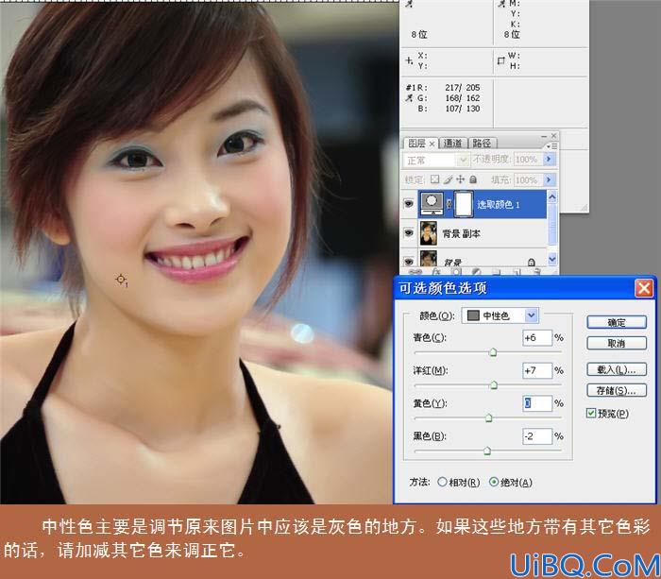Viewport: 661px width, 579px height.
Task: Toggle visibility of the 背景 layer
Action: click(x=409, y=262)
